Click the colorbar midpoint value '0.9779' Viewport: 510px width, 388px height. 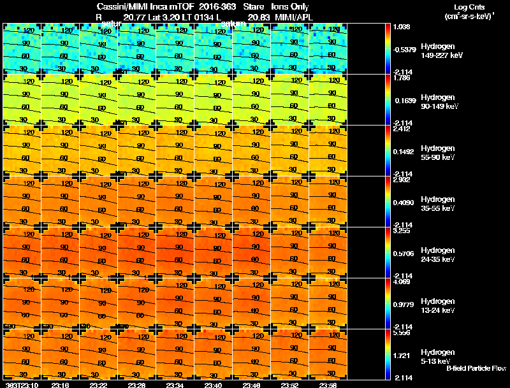pos(404,305)
